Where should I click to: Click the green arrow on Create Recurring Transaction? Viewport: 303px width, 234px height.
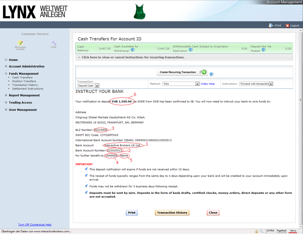(x=204, y=72)
